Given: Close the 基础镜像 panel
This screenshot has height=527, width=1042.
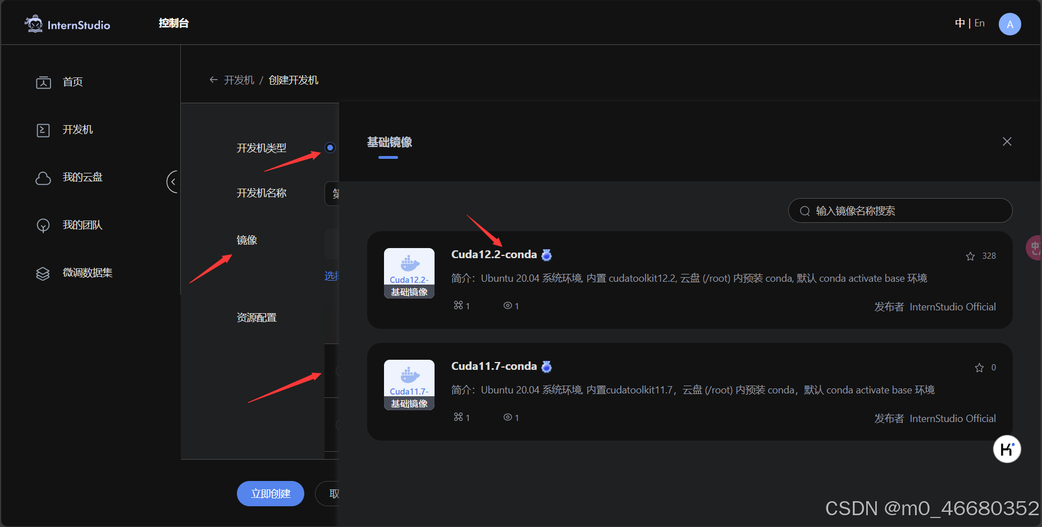Looking at the screenshot, I should pyautogui.click(x=1007, y=141).
